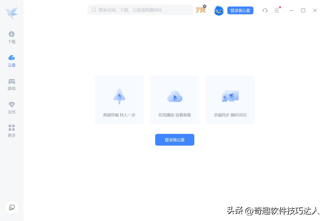Open the hamburger main menu with red dot
Viewport: 326px width, 221px height.
click(277, 10)
